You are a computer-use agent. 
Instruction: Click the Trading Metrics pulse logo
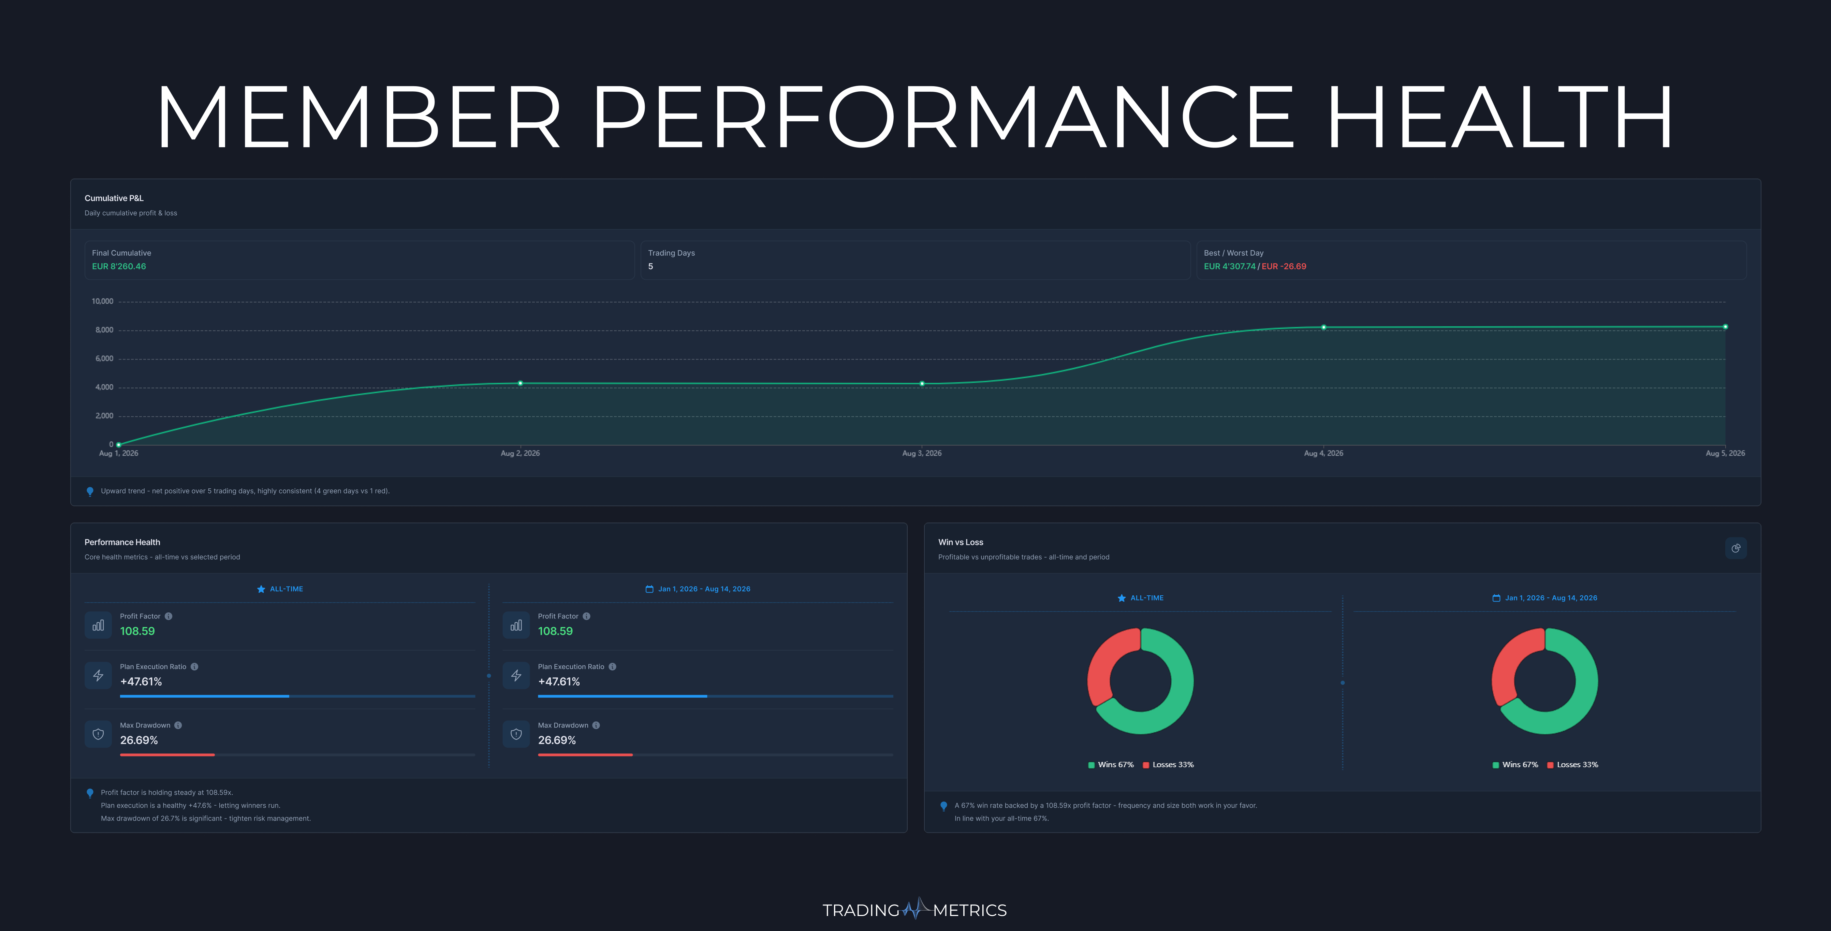916,908
